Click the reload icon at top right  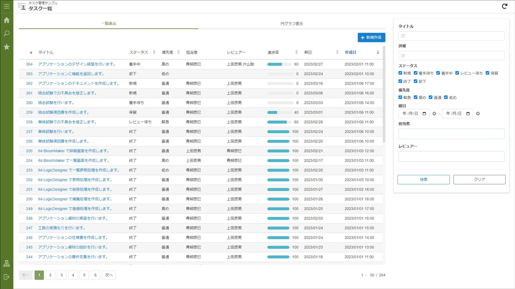coord(505,6)
